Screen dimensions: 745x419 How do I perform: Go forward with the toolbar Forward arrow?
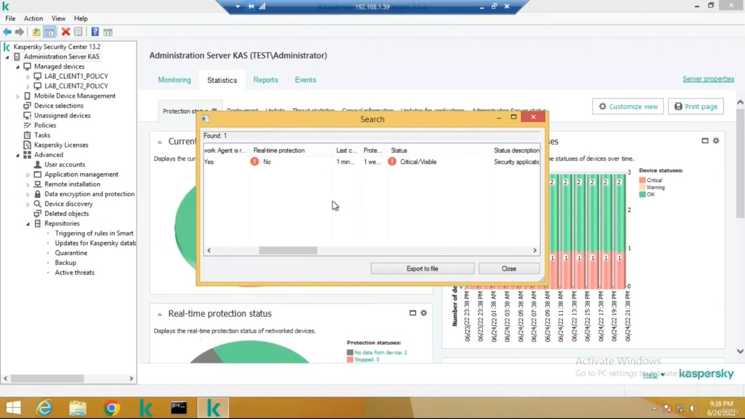click(20, 32)
